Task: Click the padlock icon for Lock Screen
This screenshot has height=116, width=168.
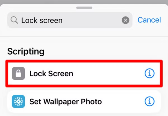Action: (x=18, y=73)
